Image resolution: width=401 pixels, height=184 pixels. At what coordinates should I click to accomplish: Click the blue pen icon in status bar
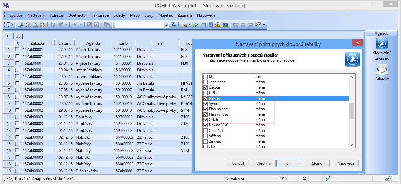coord(328,178)
